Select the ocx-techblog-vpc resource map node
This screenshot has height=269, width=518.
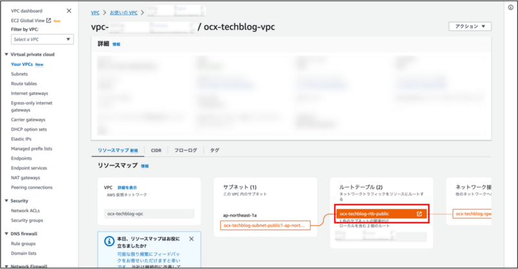(149, 214)
